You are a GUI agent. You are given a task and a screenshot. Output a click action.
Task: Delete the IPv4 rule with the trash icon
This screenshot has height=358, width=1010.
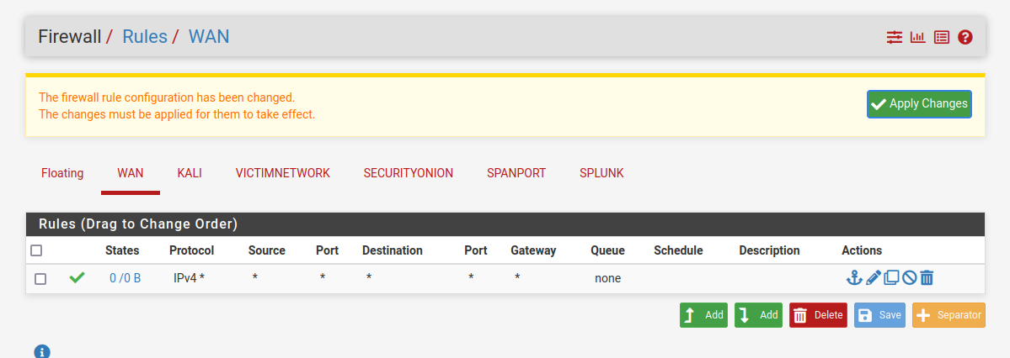pos(927,277)
